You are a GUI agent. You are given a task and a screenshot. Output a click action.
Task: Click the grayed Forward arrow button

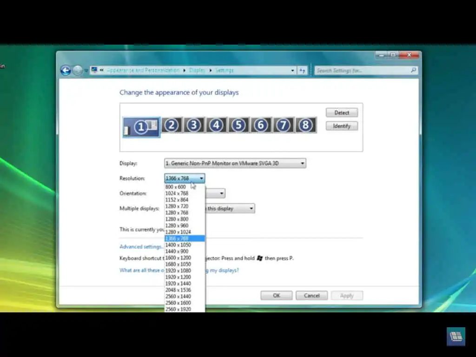[x=78, y=71]
